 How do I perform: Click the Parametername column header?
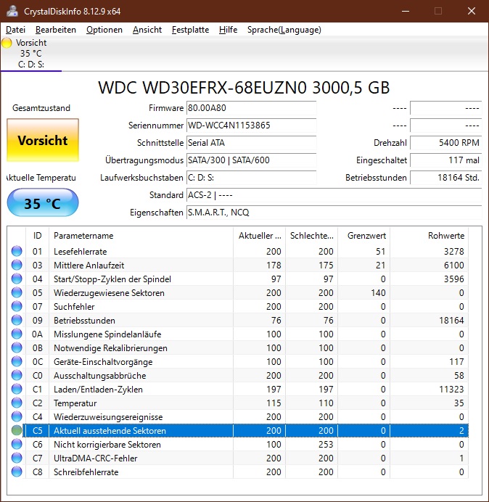(x=141, y=236)
